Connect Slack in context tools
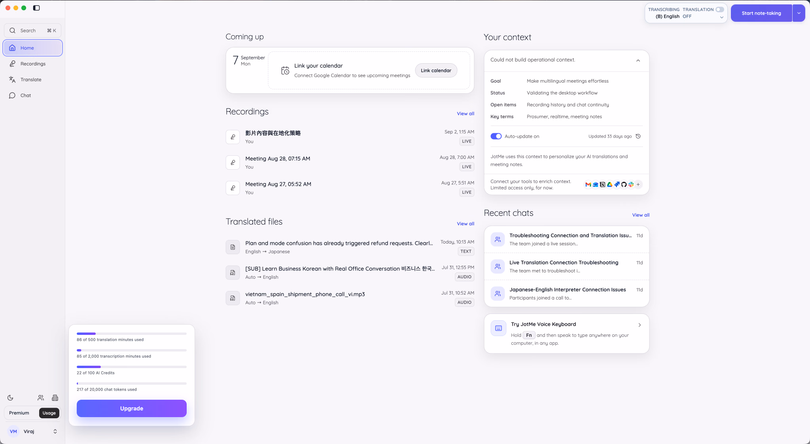 point(631,185)
